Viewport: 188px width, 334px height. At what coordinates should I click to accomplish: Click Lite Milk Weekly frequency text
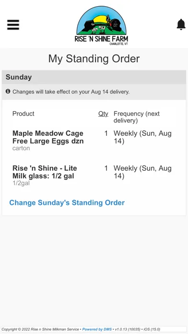coord(142,172)
